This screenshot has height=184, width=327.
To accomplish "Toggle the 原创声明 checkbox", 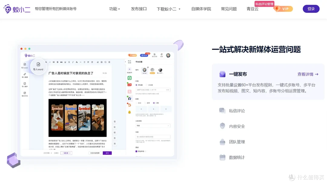I will (136, 151).
